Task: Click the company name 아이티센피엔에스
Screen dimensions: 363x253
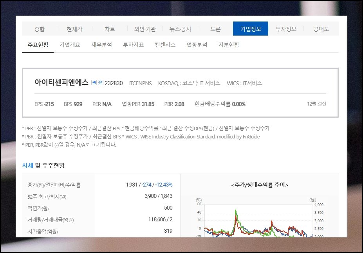Action: coord(61,83)
